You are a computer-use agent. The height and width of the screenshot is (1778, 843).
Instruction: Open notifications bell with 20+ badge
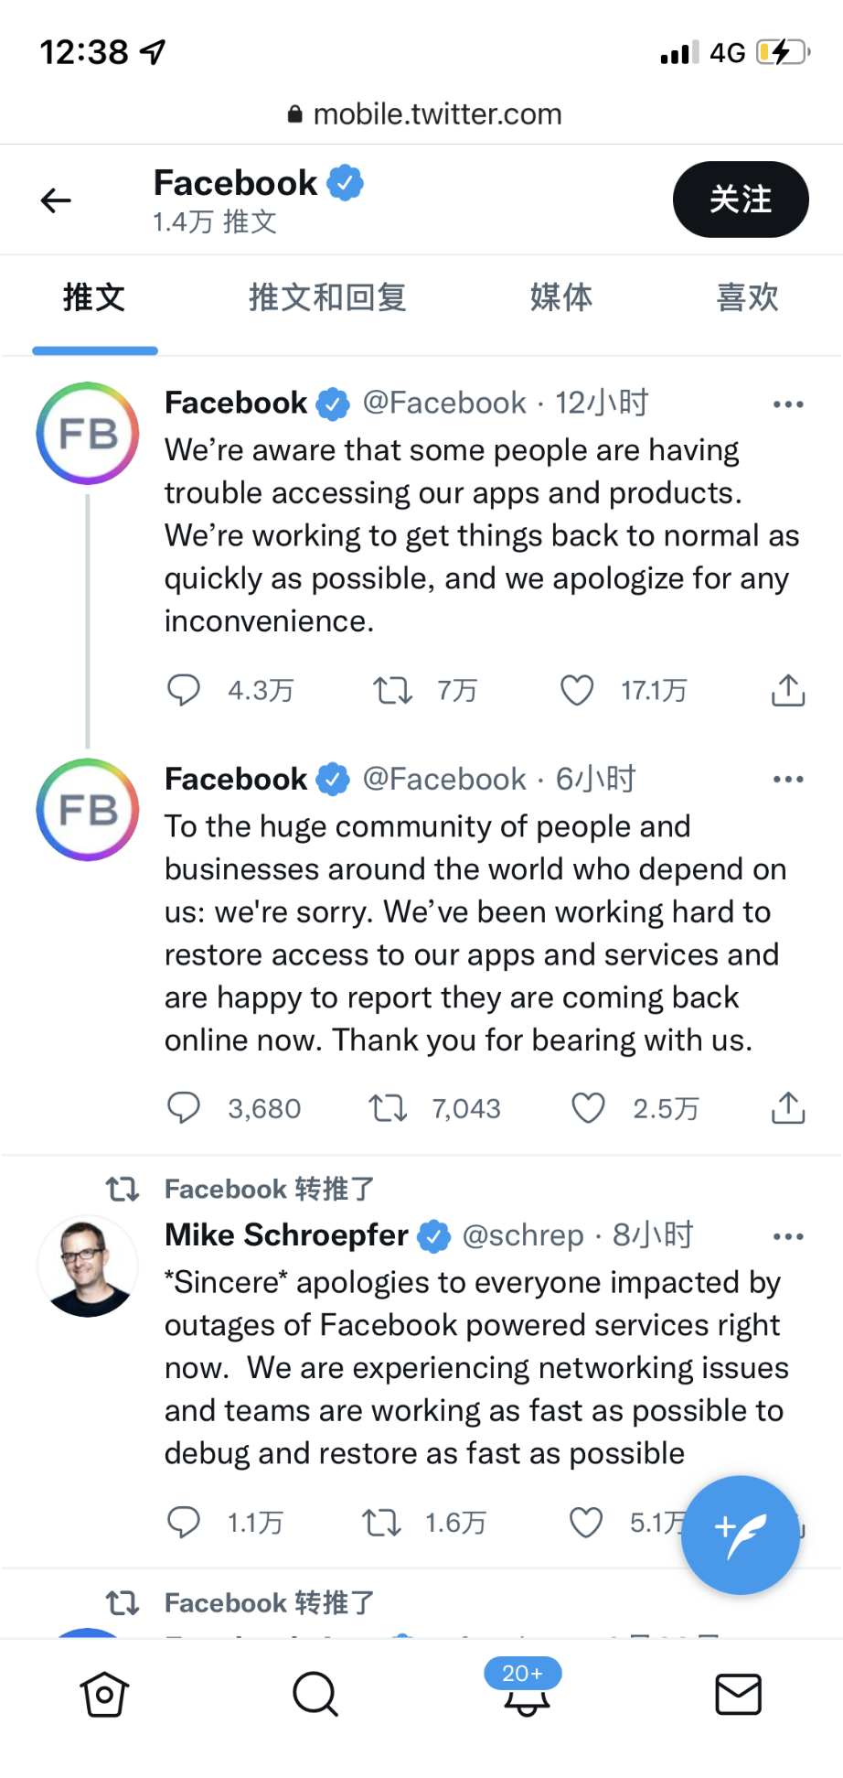(526, 1688)
